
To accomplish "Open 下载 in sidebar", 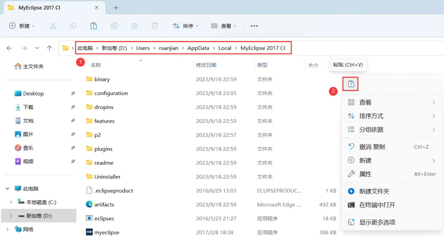I will pos(24,107).
